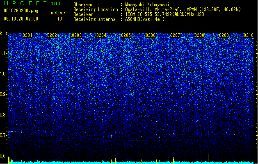Viewport: 258px width, 164px height.
Task: Click the Observer field label
Action: pos(83,5)
